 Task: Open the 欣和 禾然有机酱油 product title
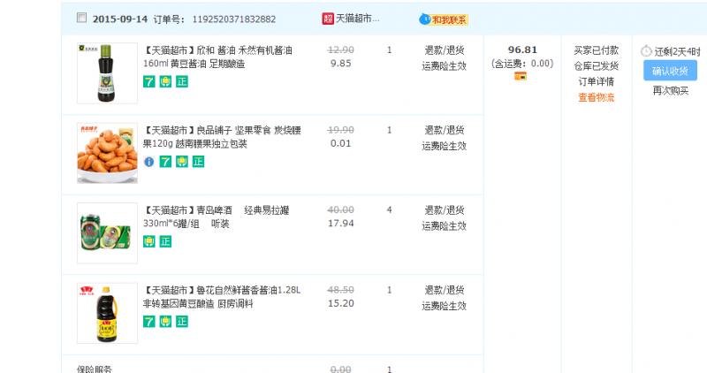(217, 57)
